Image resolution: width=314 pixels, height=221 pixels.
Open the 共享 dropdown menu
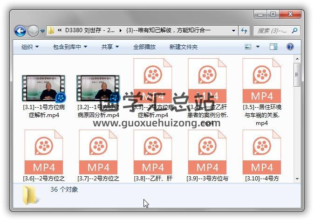(x=110, y=47)
